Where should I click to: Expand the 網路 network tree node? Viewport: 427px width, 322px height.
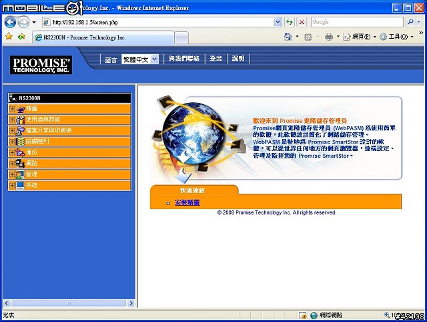point(12,163)
